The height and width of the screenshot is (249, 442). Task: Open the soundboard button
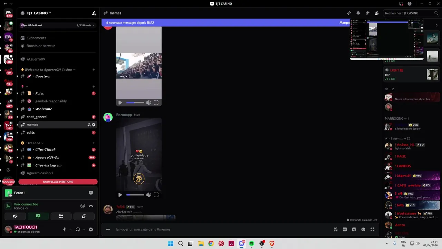tap(84, 216)
